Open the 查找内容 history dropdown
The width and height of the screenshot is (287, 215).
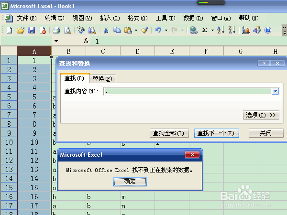point(276,91)
